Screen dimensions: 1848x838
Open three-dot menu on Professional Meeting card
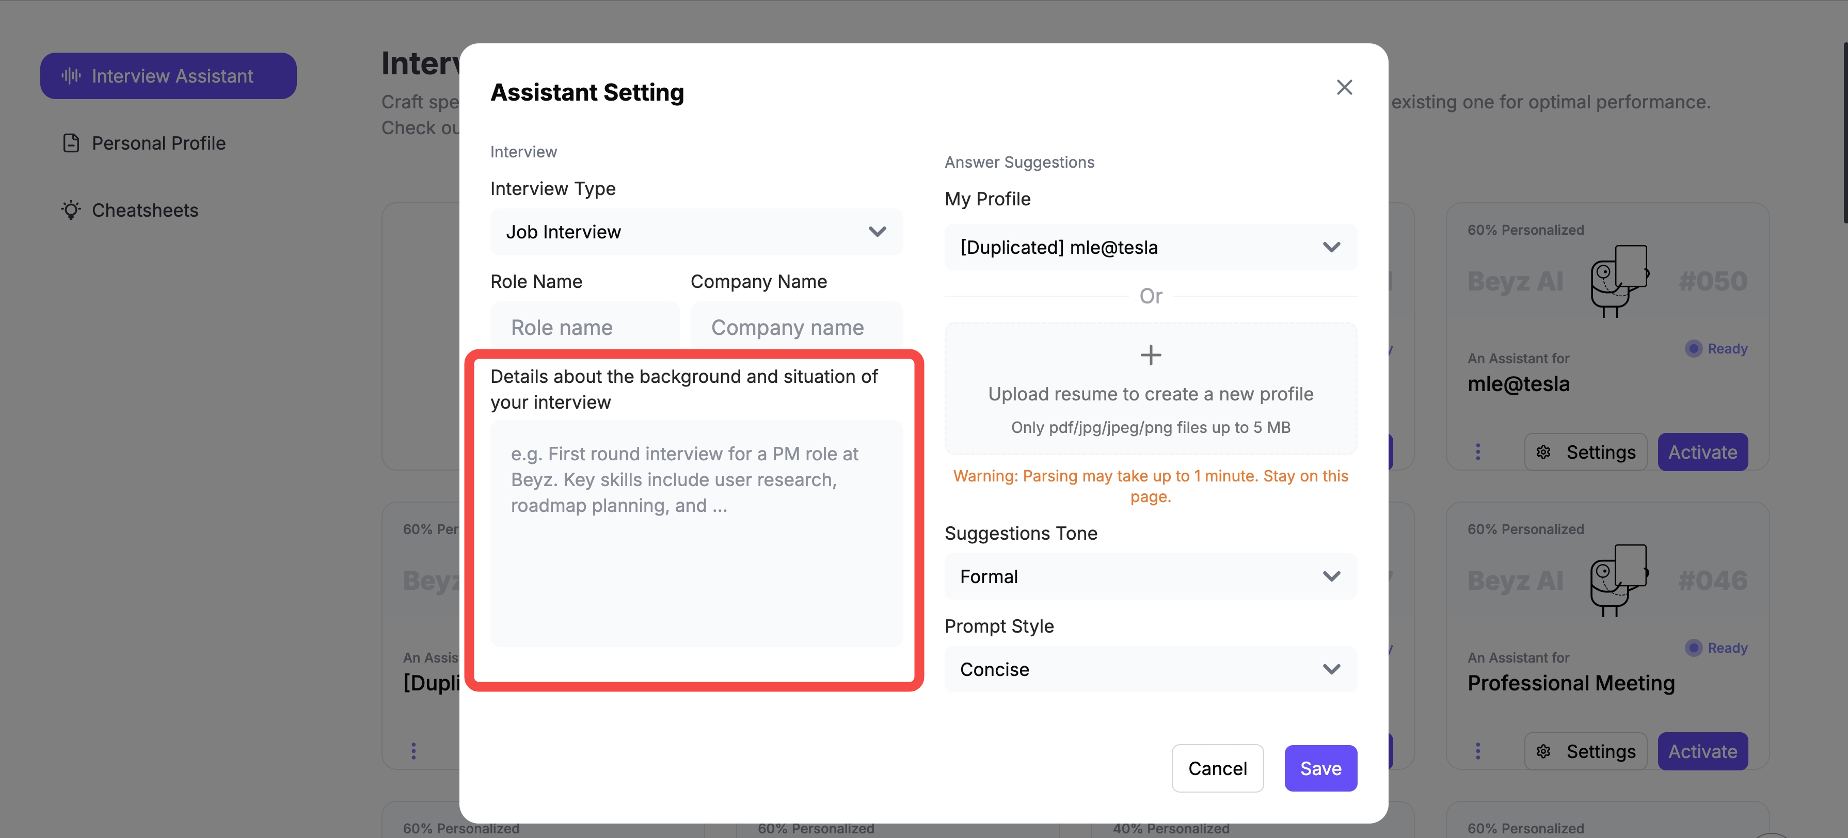tap(1478, 751)
